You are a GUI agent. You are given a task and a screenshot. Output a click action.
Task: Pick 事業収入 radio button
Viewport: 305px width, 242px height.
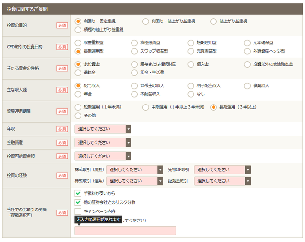coord(247,86)
